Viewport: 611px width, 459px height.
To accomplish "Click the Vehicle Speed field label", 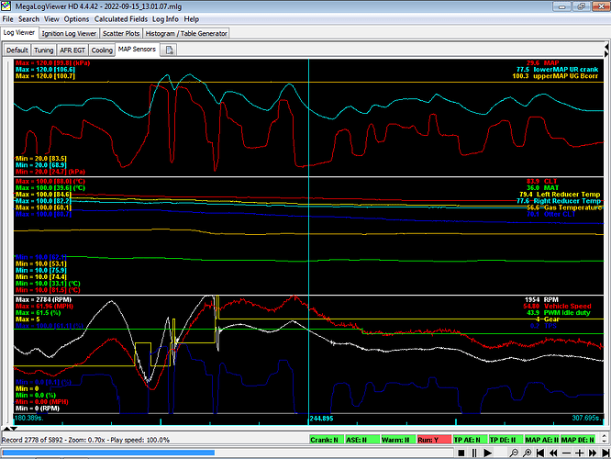I will 567,307.
